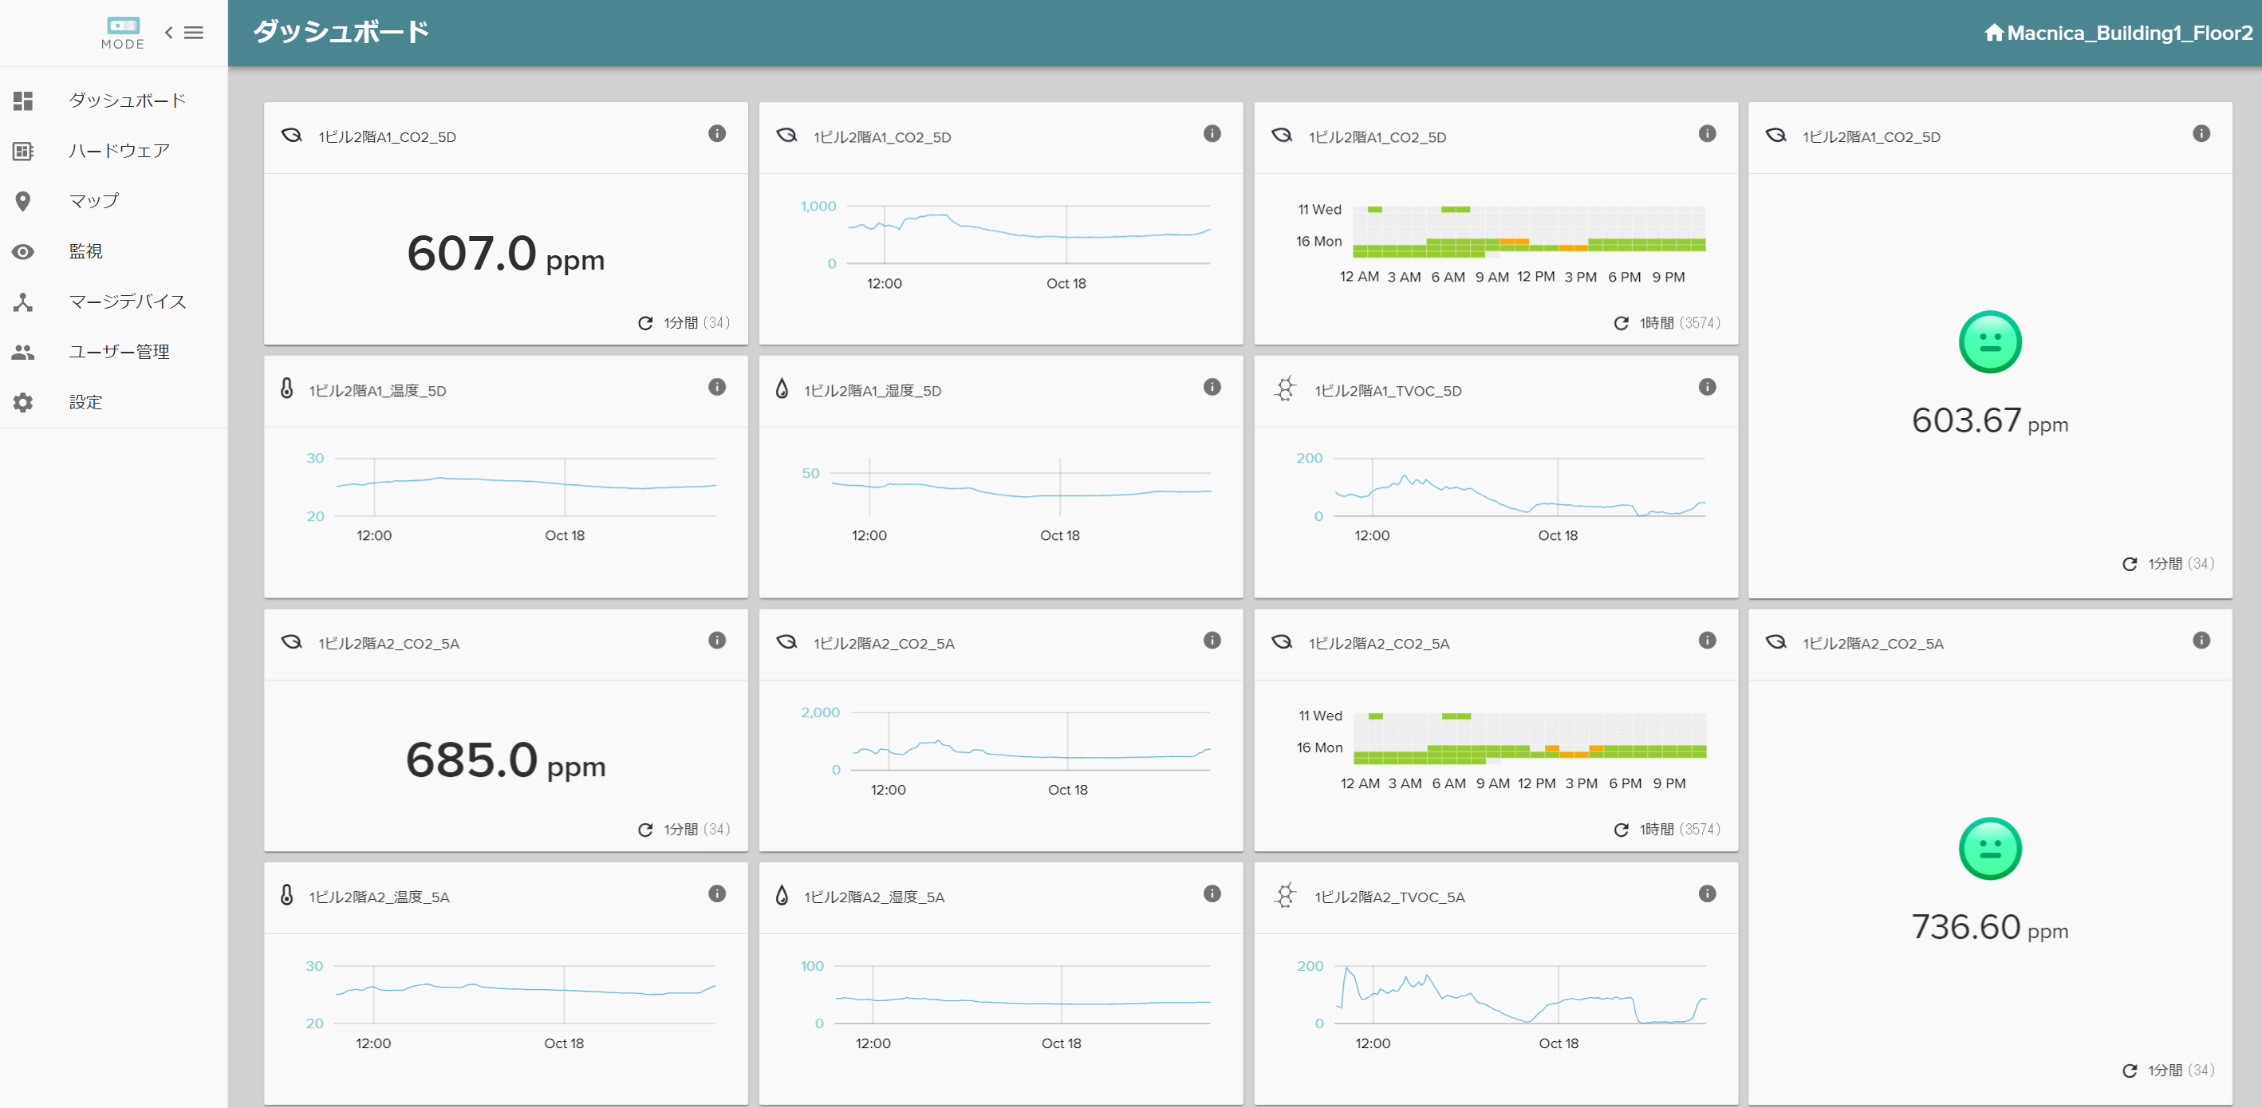2262x1108 pixels.
Task: Show info for 1ビル2階A1_温度_5D card
Action: tap(716, 387)
